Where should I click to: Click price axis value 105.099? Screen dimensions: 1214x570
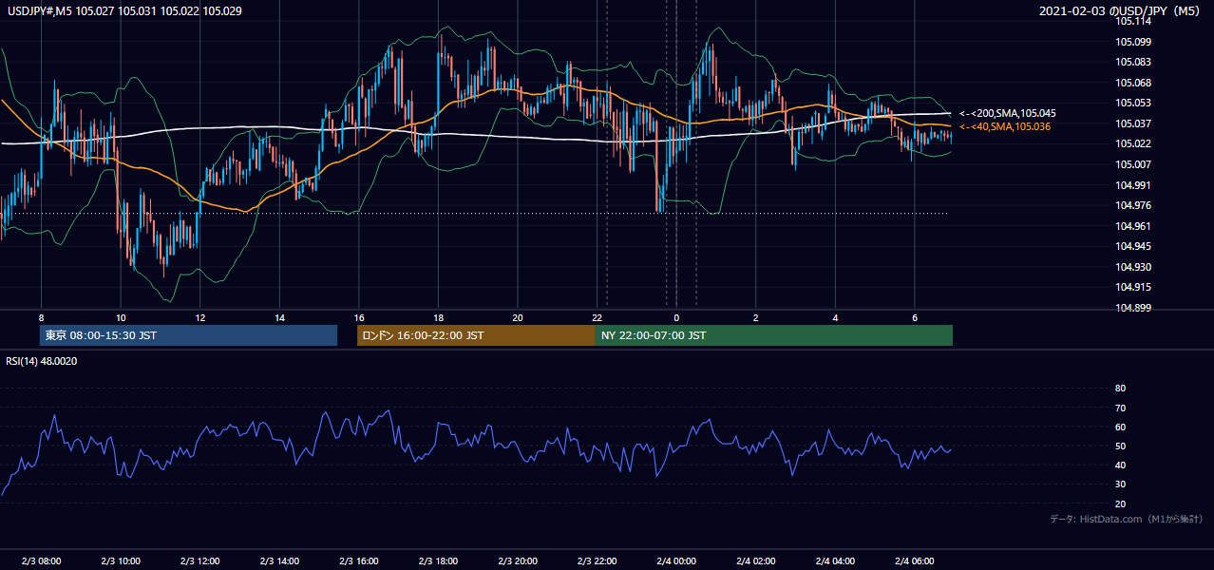tap(1133, 42)
